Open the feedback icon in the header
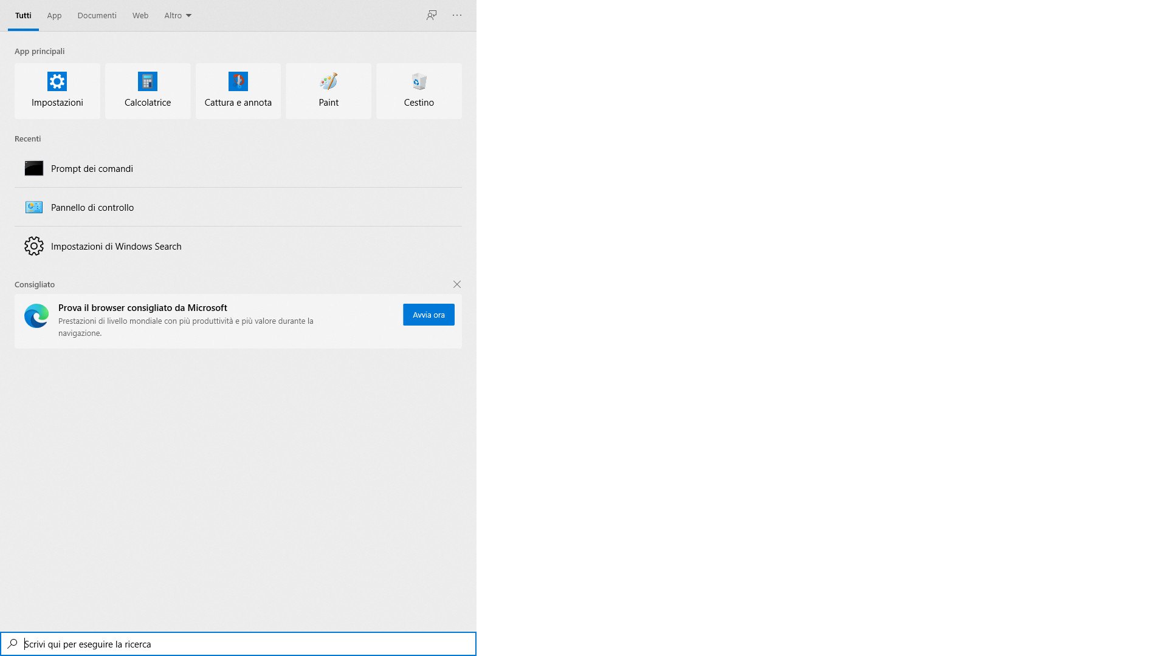Viewport: 1167px width, 656px height. (432, 15)
